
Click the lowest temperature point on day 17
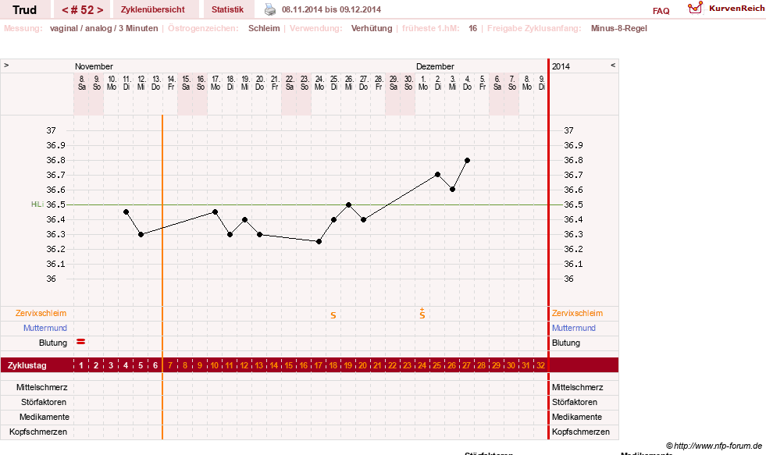(x=319, y=242)
